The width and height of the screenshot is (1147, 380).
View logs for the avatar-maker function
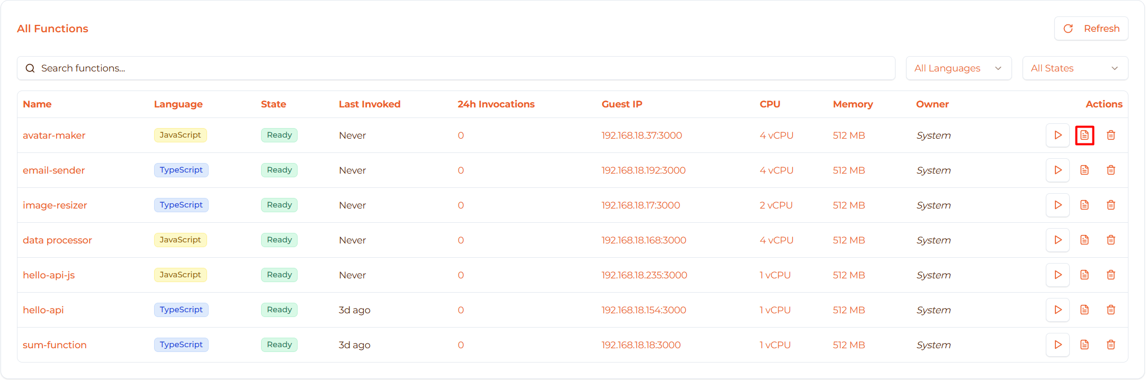1085,135
